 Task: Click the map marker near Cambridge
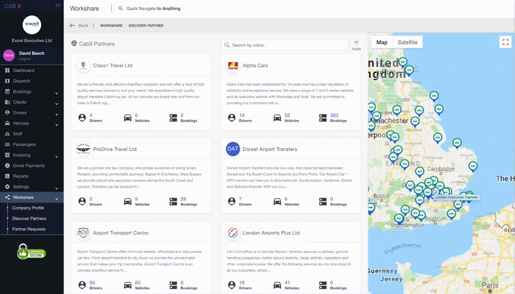tap(419, 171)
